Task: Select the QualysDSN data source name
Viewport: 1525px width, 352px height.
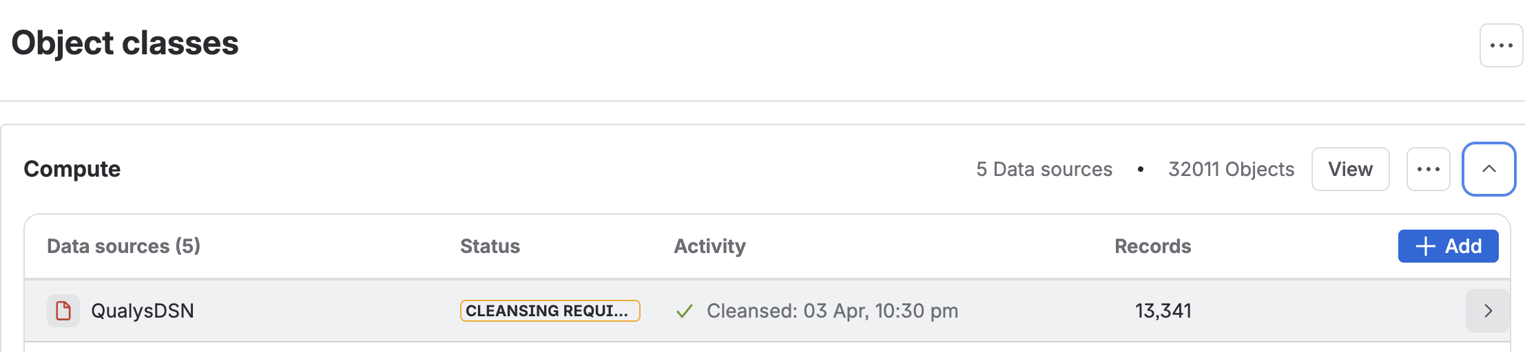Action: pos(143,311)
